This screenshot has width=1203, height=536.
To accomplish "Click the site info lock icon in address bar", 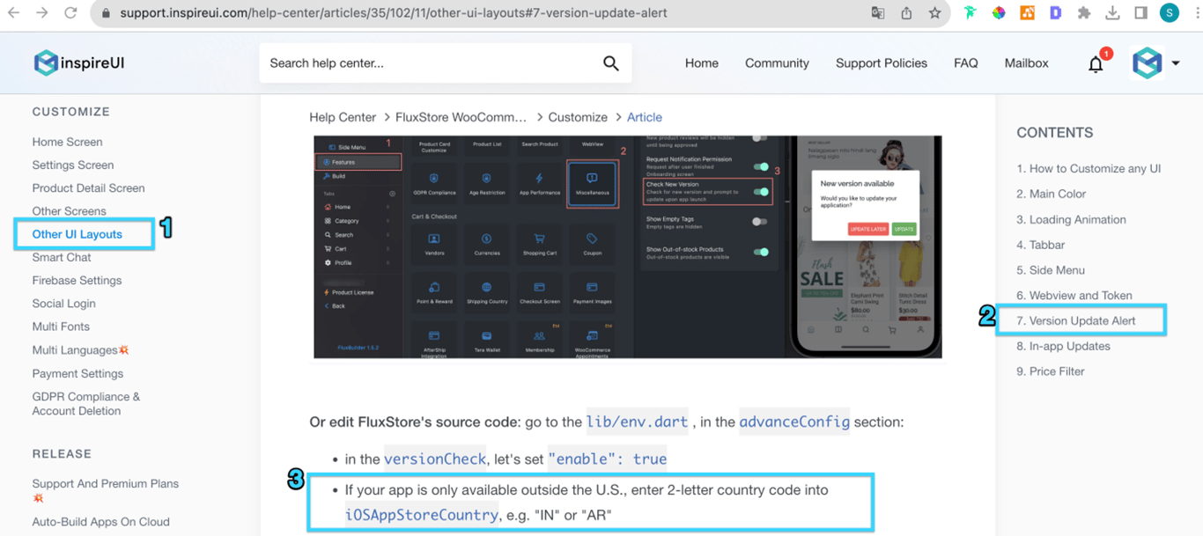I will pyautogui.click(x=105, y=13).
